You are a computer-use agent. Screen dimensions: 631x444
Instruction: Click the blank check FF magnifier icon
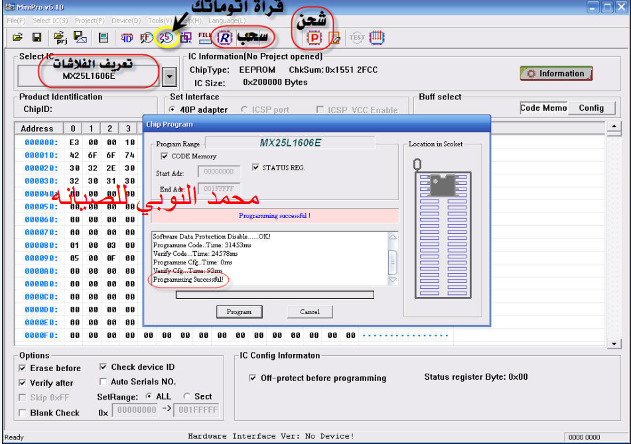147,38
